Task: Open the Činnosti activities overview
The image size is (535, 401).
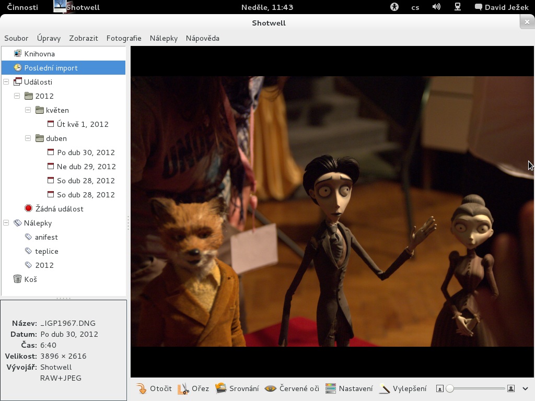Action: (22, 7)
